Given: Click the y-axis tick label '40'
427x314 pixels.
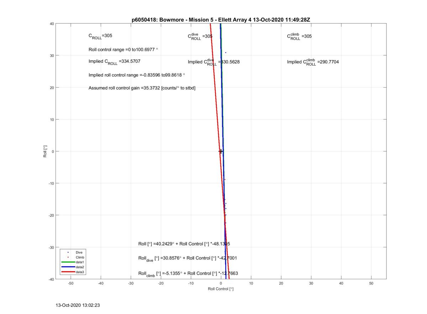Looking at the screenshot, I should coord(52,24).
